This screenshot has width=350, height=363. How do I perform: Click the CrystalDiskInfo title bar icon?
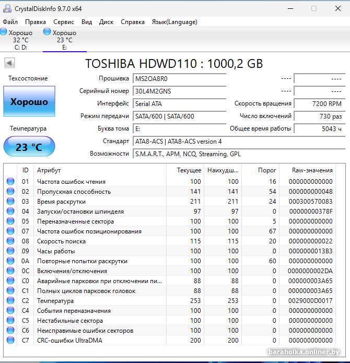[x=7, y=8]
